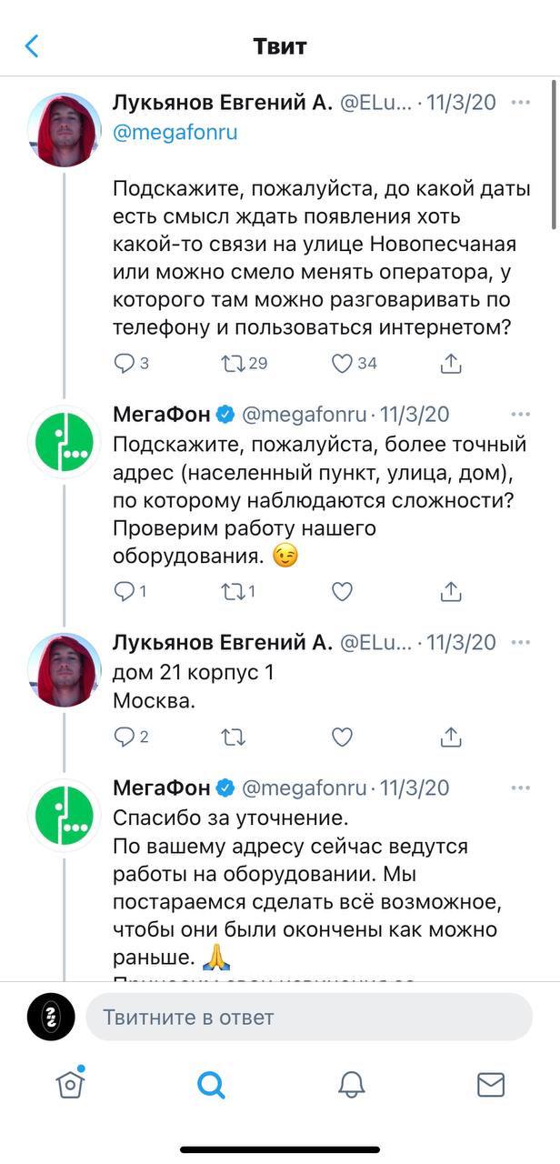Open the Notifications bell tab
Image resolution: width=560 pixels, height=1164 pixels.
point(351,1084)
